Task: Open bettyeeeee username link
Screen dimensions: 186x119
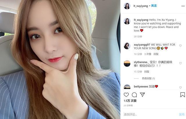Action: pos(141,87)
